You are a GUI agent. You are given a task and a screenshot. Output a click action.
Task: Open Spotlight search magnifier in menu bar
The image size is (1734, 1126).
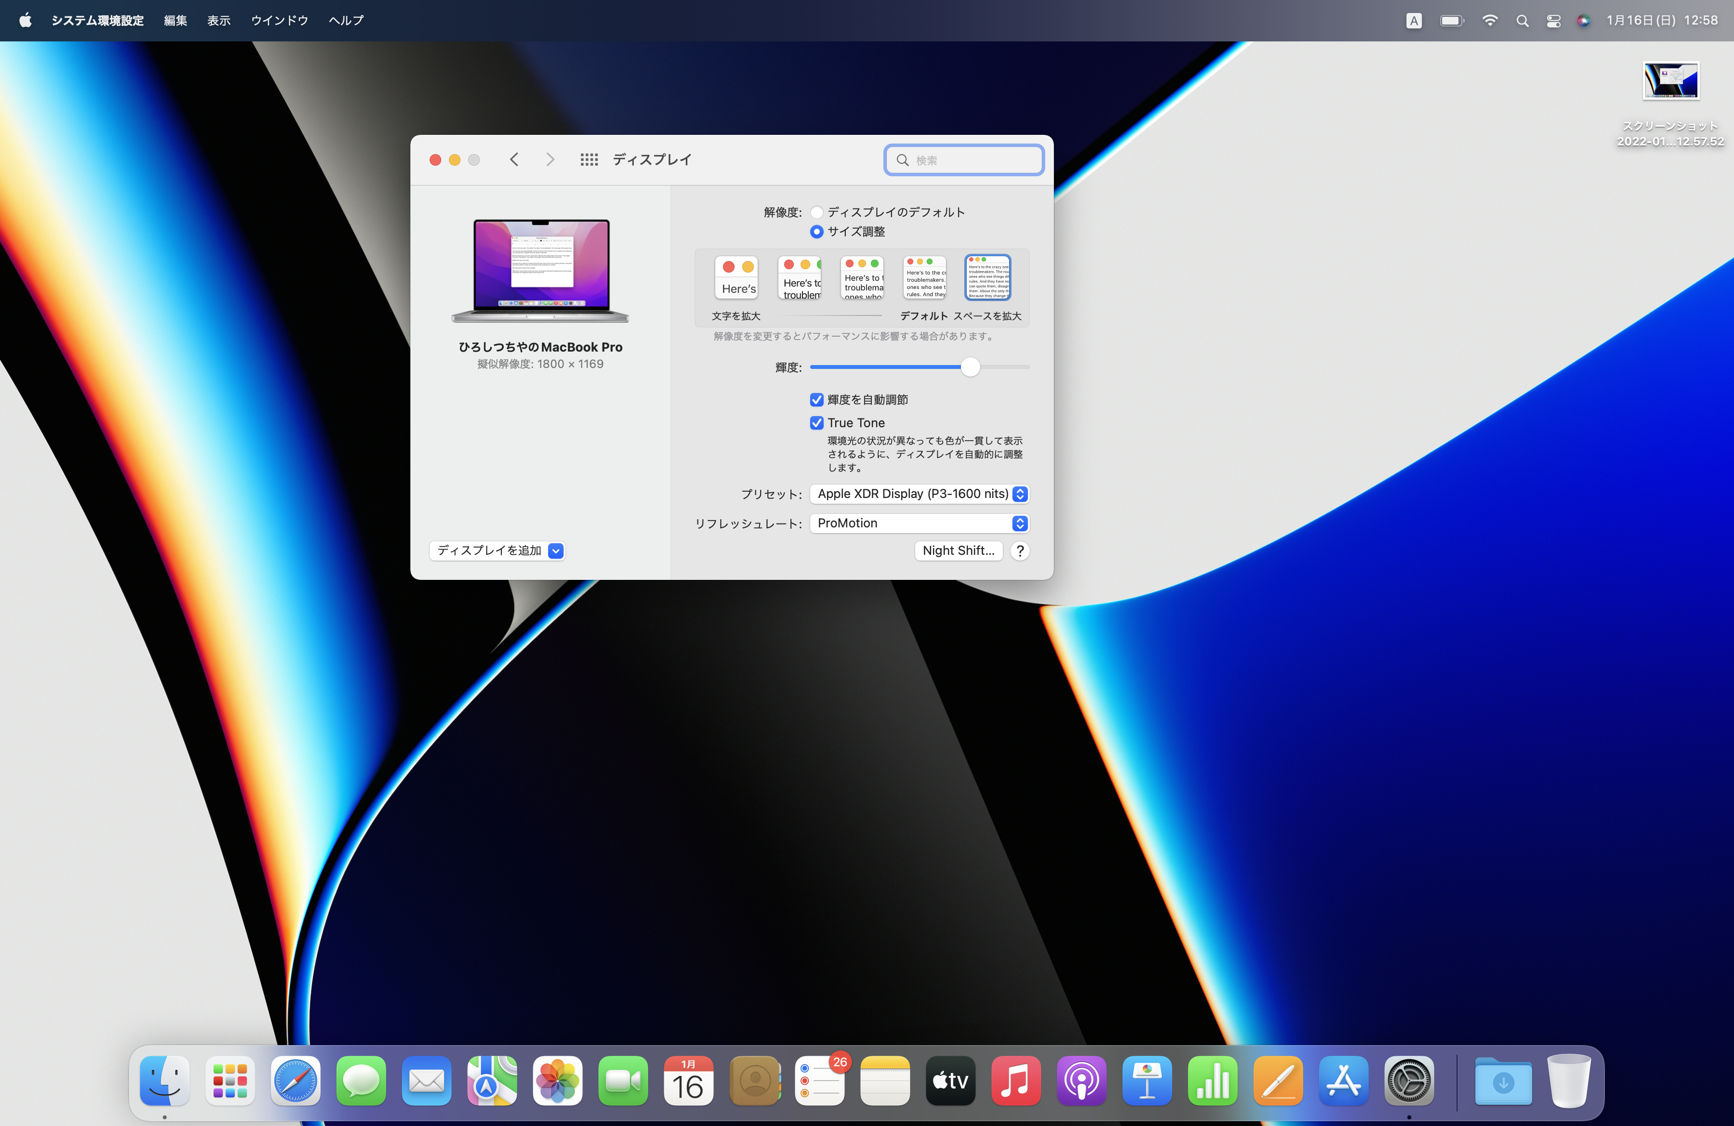[1522, 20]
